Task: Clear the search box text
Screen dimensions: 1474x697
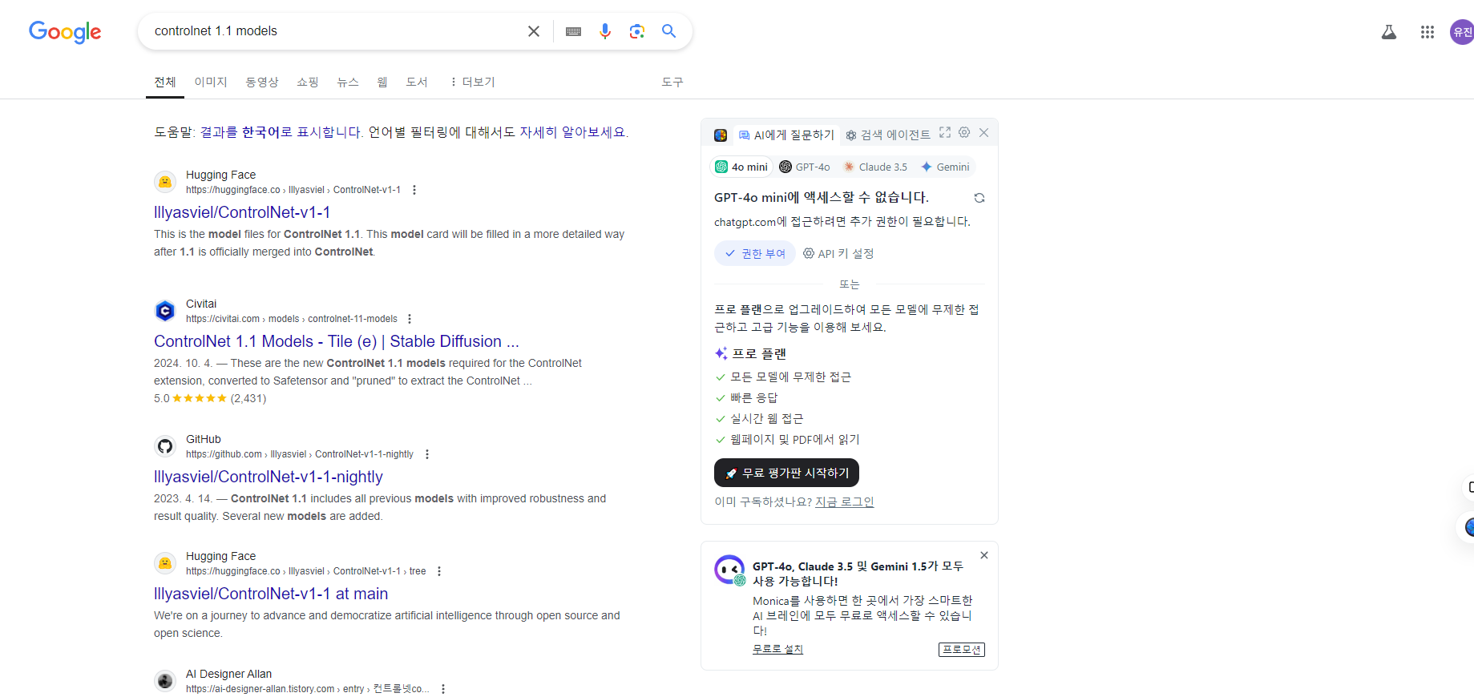Action: 534,31
